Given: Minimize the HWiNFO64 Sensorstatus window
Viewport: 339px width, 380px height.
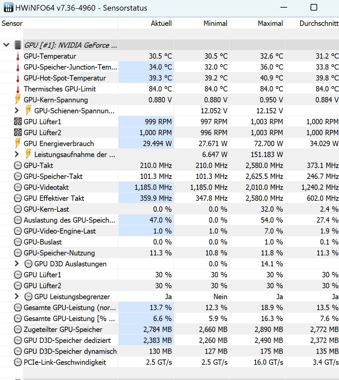Looking at the screenshot, I should pyautogui.click(x=284, y=7).
